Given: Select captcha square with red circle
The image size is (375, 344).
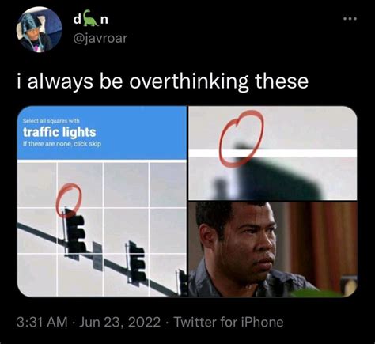Looking at the screenshot, I should pos(80,185).
